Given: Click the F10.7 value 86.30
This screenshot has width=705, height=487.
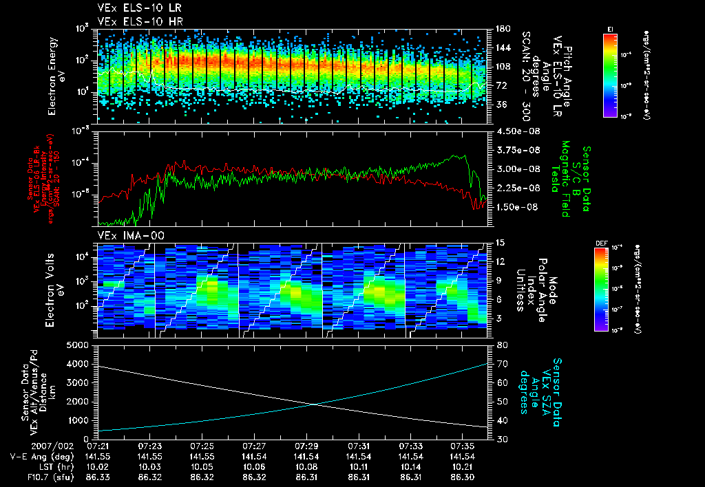Looking at the screenshot, I should (463, 477).
